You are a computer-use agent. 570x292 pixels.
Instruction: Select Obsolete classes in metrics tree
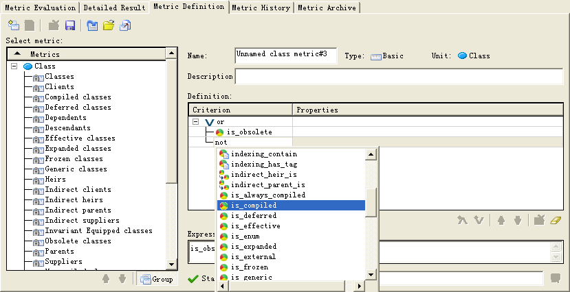(x=78, y=241)
